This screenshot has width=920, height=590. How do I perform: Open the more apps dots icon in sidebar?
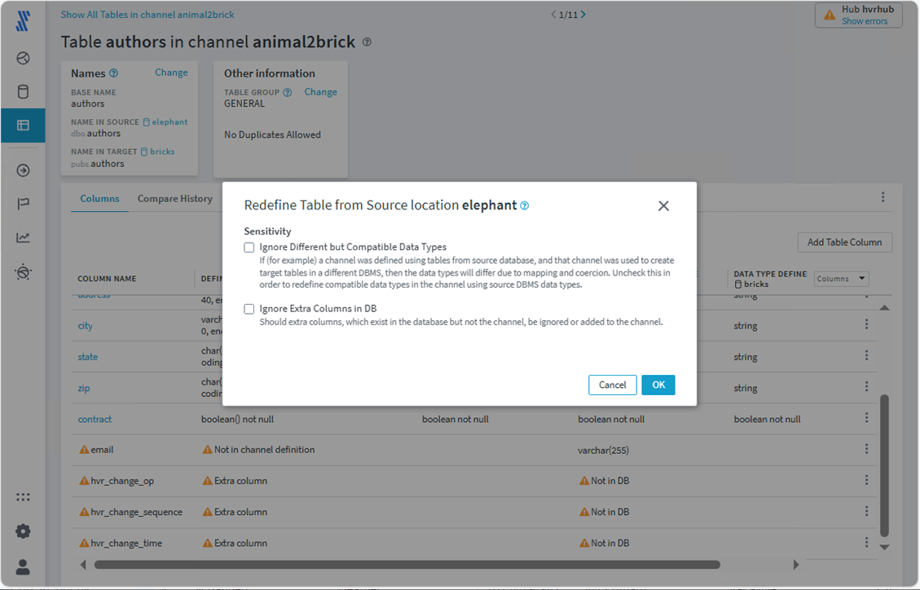click(x=23, y=497)
